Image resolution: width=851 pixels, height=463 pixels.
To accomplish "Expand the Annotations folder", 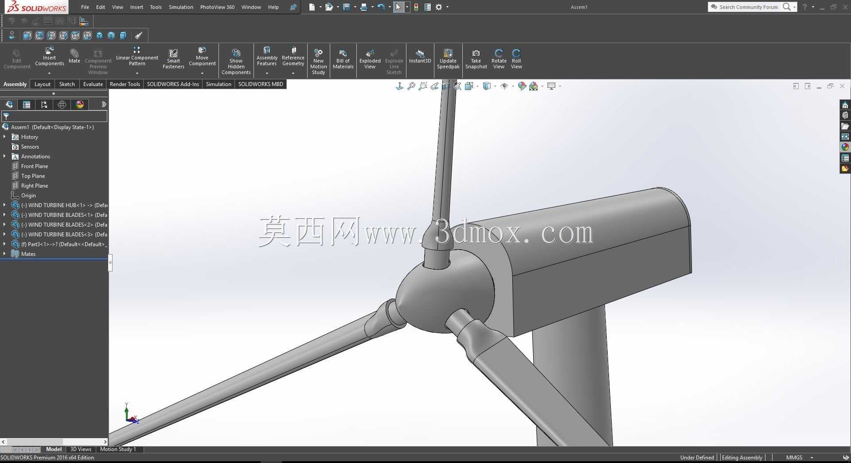I will click(4, 156).
